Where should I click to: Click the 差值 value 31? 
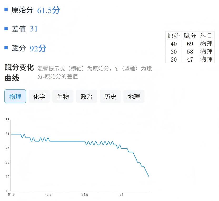pyautogui.click(x=34, y=29)
